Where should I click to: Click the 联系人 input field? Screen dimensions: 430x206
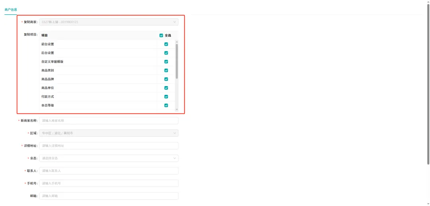[x=108, y=171]
